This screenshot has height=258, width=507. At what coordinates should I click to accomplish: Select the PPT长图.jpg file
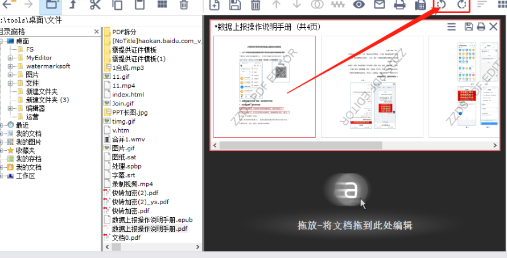point(130,112)
